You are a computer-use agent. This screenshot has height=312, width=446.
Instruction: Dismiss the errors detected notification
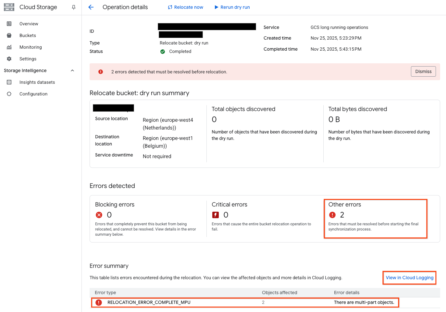click(x=423, y=71)
